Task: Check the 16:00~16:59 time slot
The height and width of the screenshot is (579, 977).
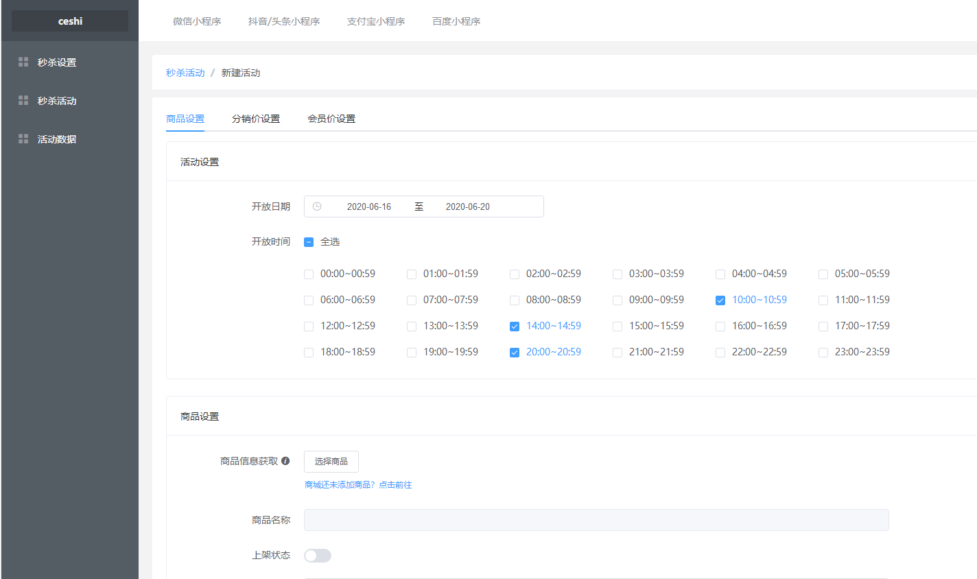Action: 720,327
